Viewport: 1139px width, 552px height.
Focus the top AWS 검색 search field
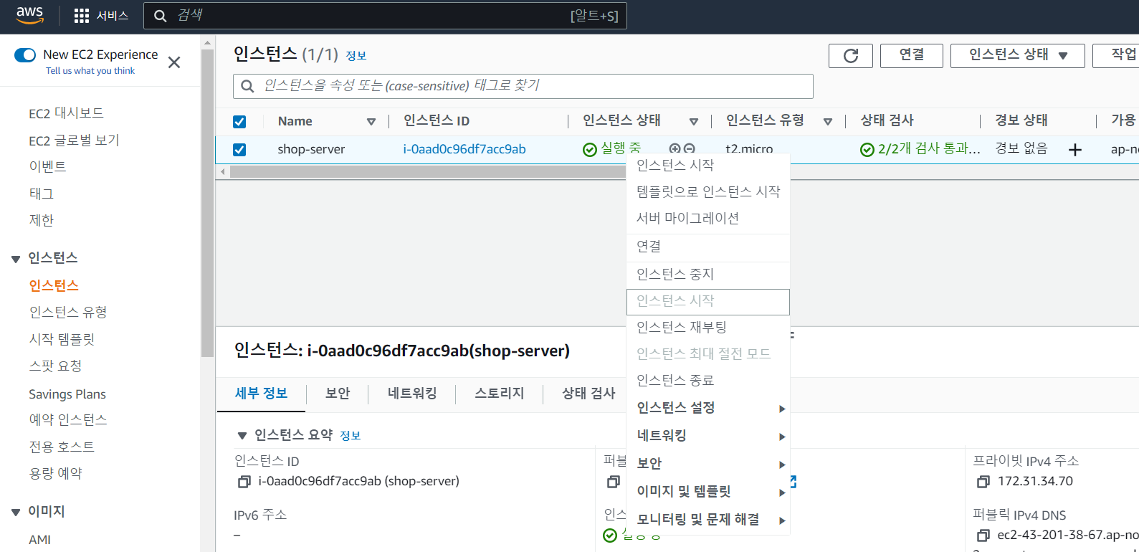[x=385, y=16]
